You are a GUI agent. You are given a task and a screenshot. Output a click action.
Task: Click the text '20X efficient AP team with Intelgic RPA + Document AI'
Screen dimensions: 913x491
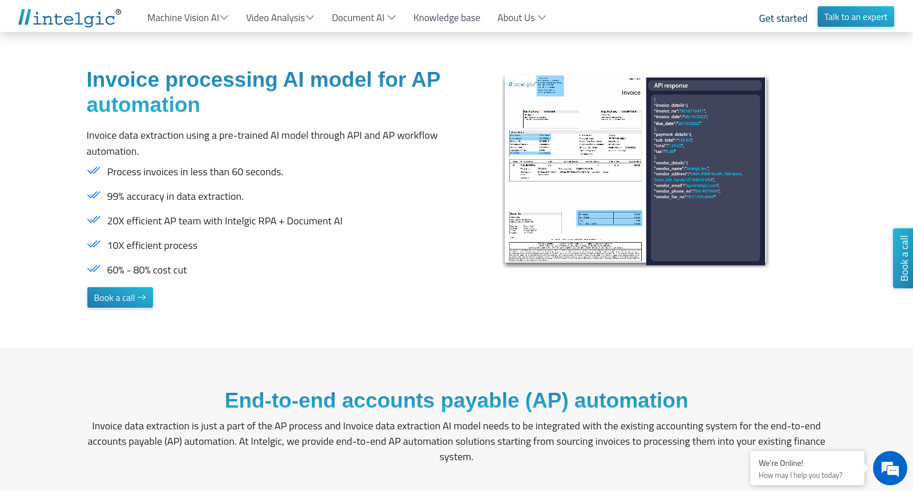point(225,221)
